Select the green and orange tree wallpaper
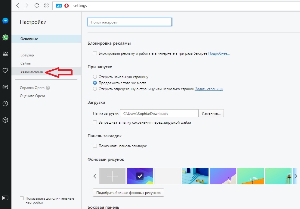The height and width of the screenshot is (209, 300). [x=251, y=176]
